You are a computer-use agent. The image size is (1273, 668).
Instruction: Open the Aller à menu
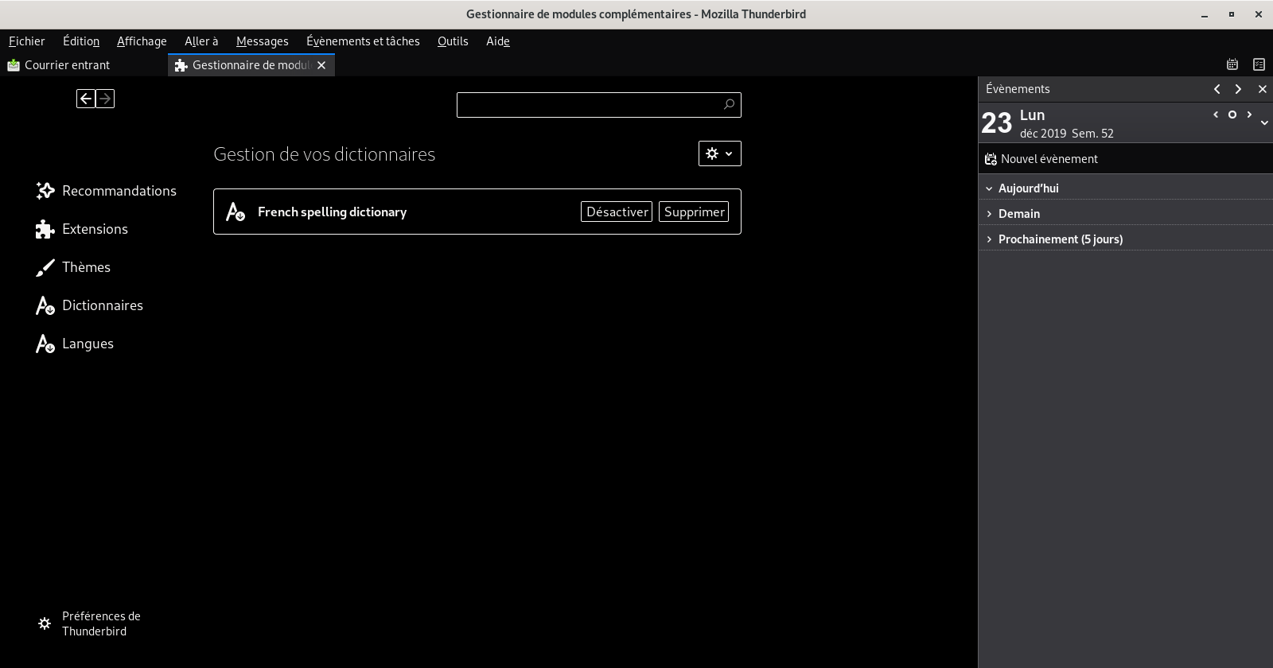[201, 41]
